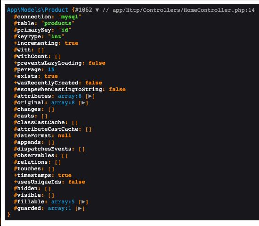Image resolution: width=259 pixels, height=226 pixels.
Task: Select the #1062 object id
Action: coord(83,10)
